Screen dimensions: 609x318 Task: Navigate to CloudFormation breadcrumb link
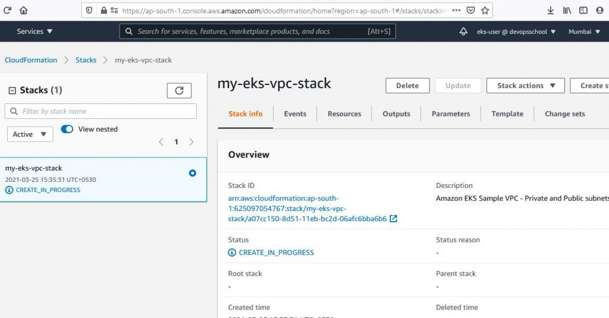click(x=31, y=60)
